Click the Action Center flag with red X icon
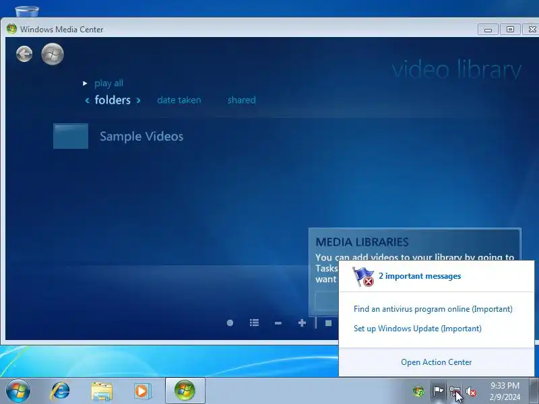Screen dimensions: 539x404 (x=363, y=277)
